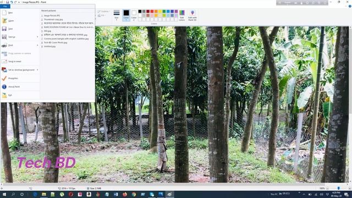
Task: Open the Windows Start menu
Action: click(4, 194)
